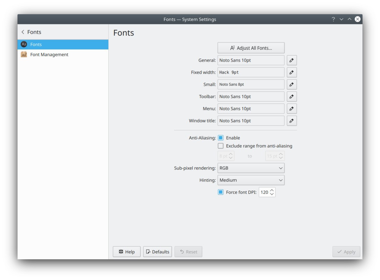Toggle the Force font DPI checkbox
Screen dimensions: 380x280
click(221, 192)
